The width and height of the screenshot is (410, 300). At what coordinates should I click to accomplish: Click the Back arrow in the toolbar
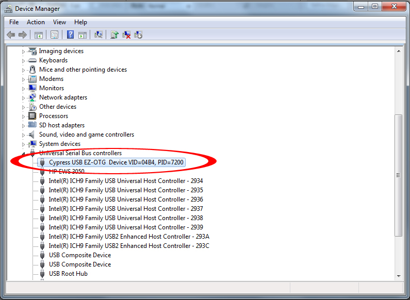[11, 35]
